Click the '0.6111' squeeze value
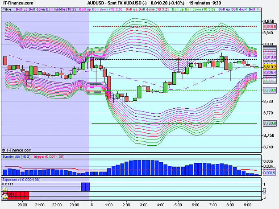The image size is (279, 209). coord(8,184)
